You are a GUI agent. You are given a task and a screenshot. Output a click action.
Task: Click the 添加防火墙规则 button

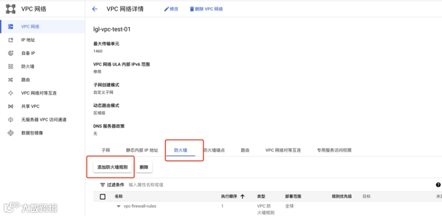113,167
